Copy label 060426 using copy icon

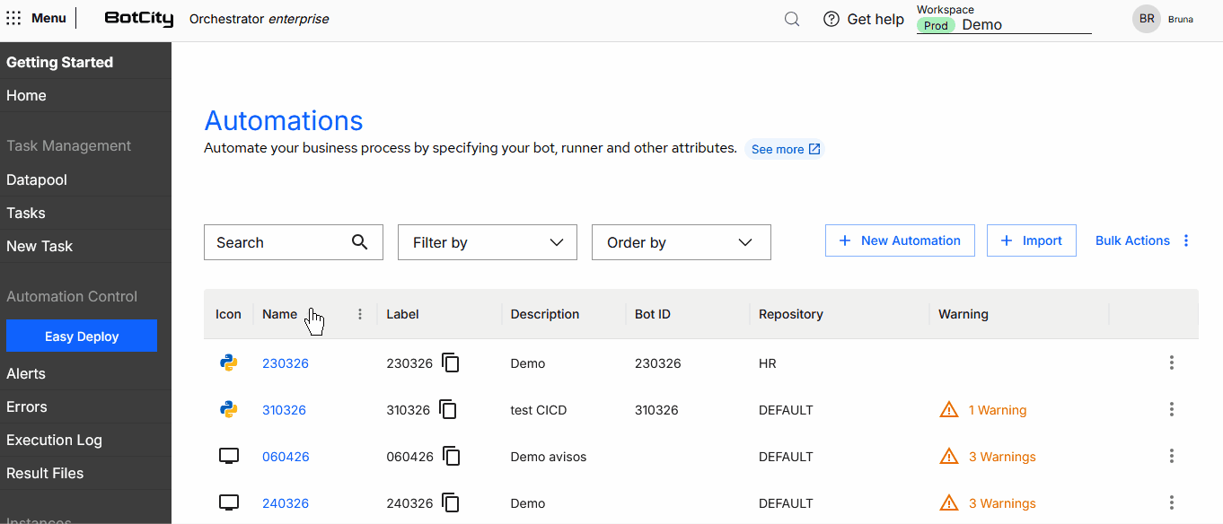(x=452, y=457)
